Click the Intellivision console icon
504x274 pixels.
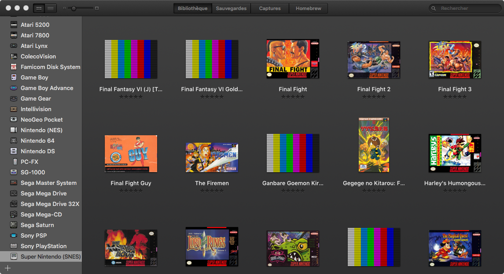click(x=14, y=109)
